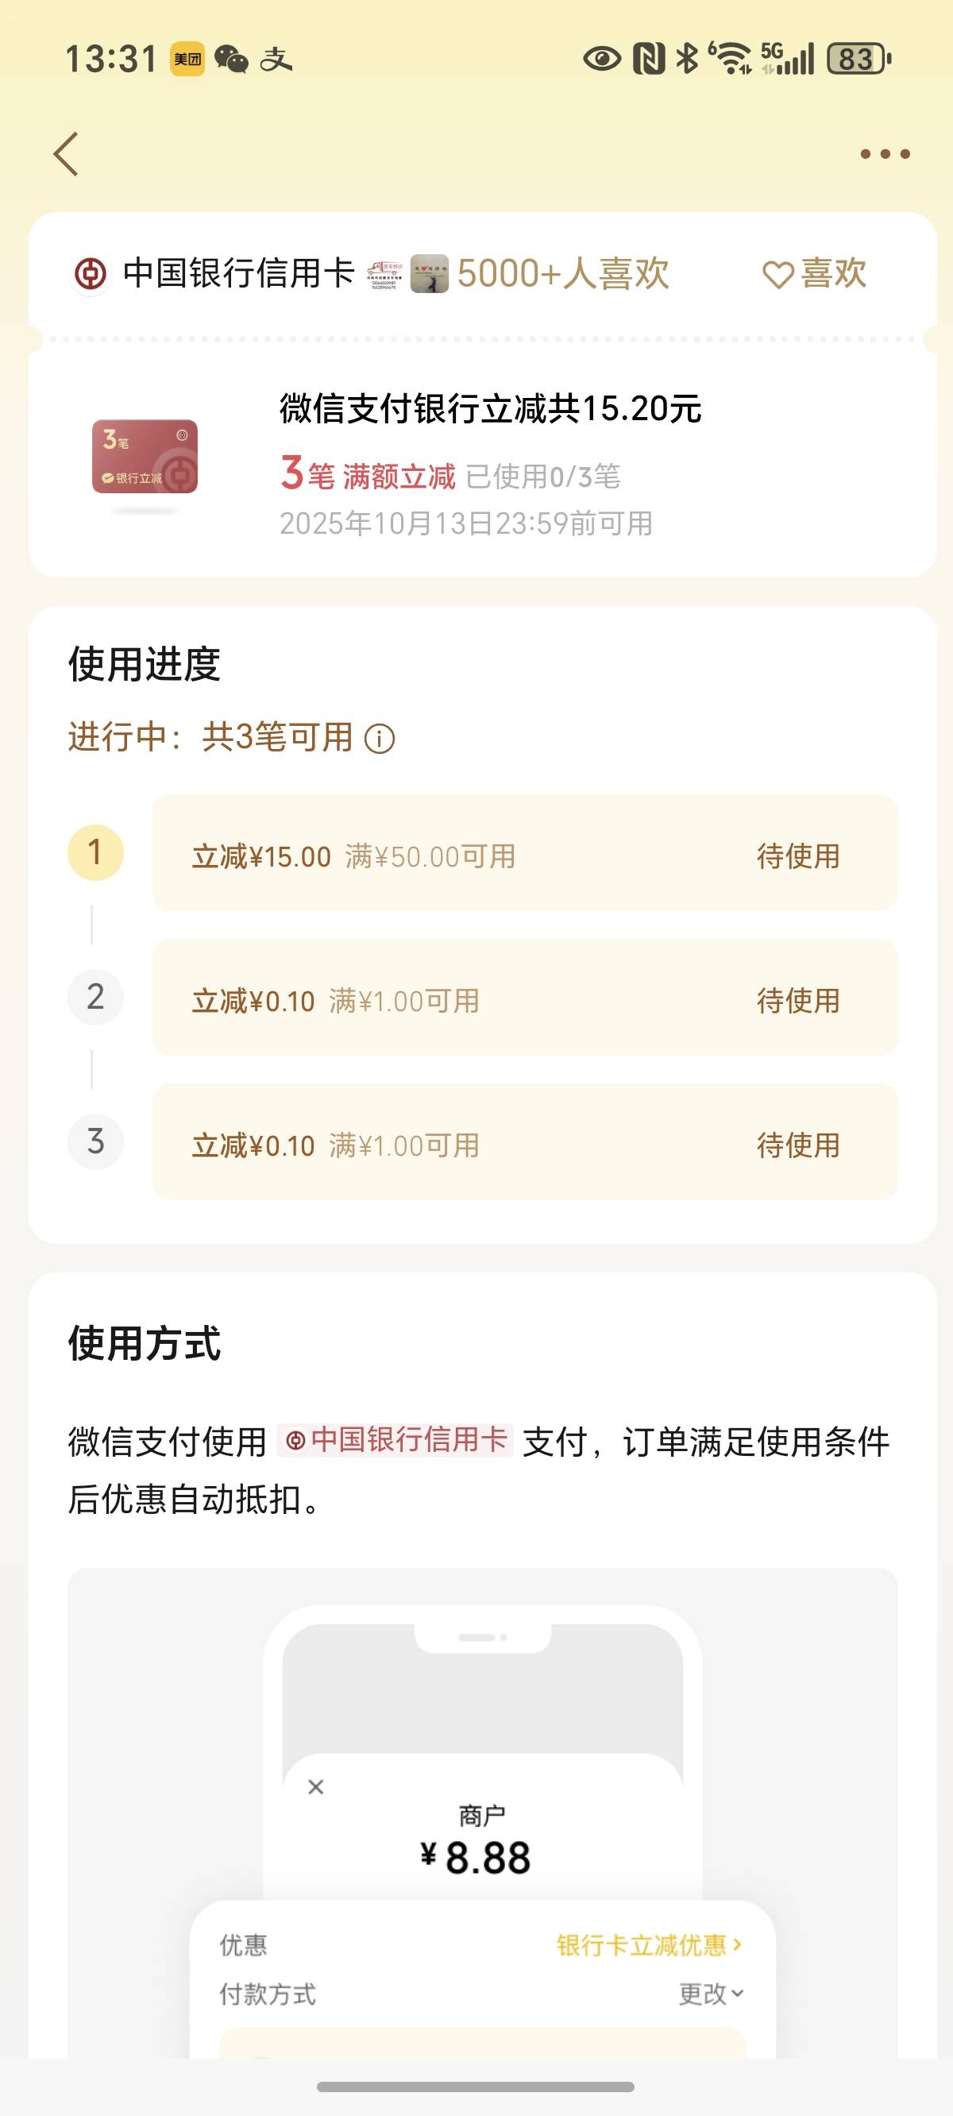Tap the user avatar next to 5000+人喜欢
953x2116 pixels.
[x=429, y=273]
